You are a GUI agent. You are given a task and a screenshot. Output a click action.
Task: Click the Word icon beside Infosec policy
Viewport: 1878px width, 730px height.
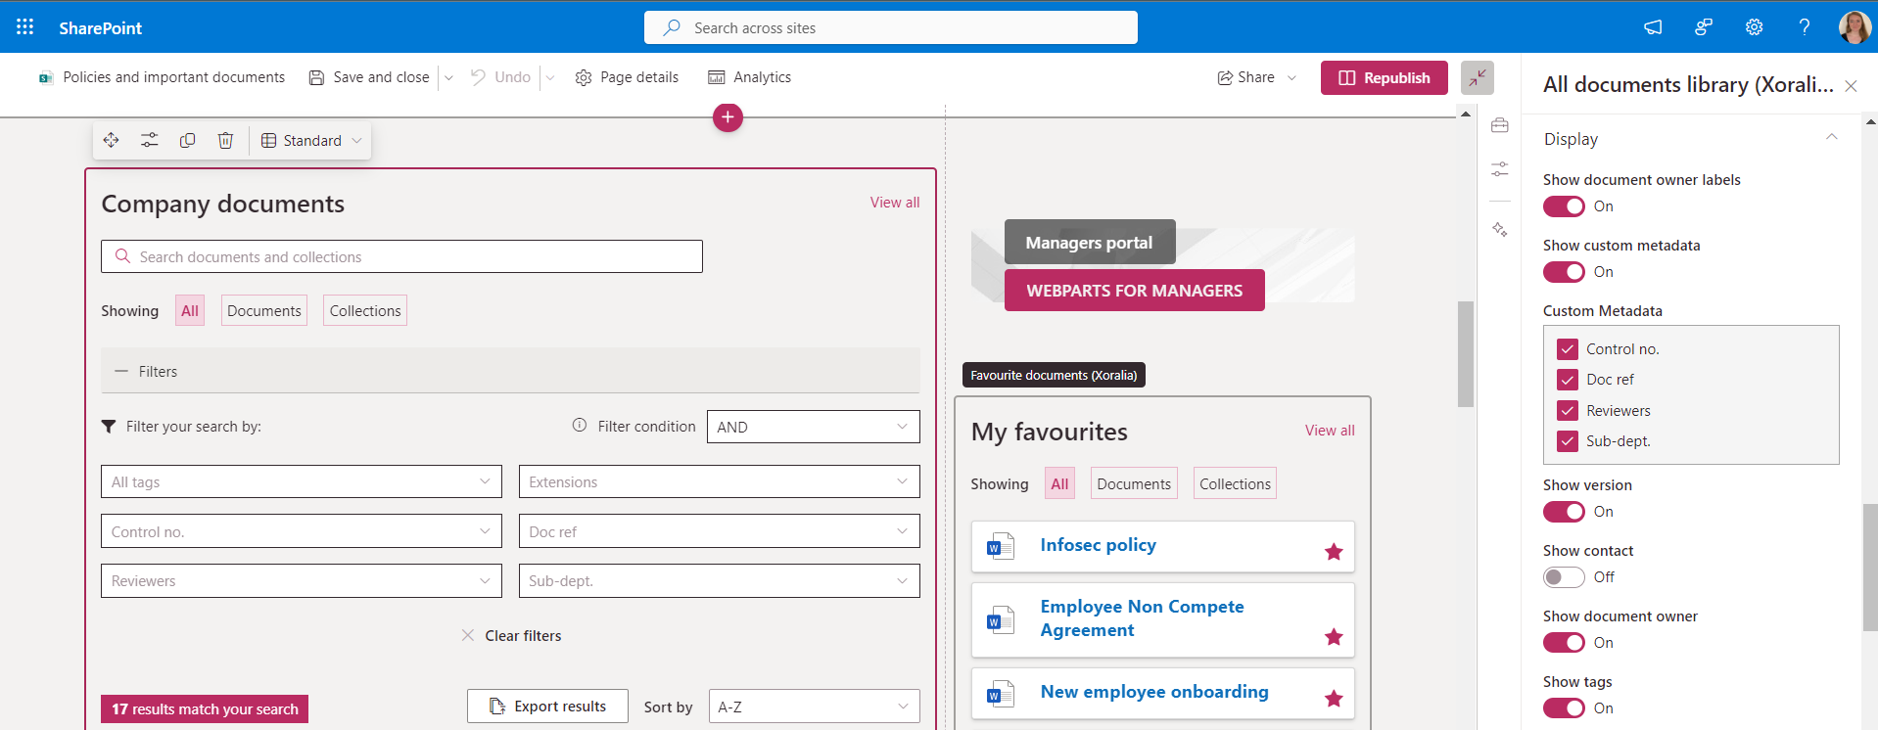[1001, 546]
